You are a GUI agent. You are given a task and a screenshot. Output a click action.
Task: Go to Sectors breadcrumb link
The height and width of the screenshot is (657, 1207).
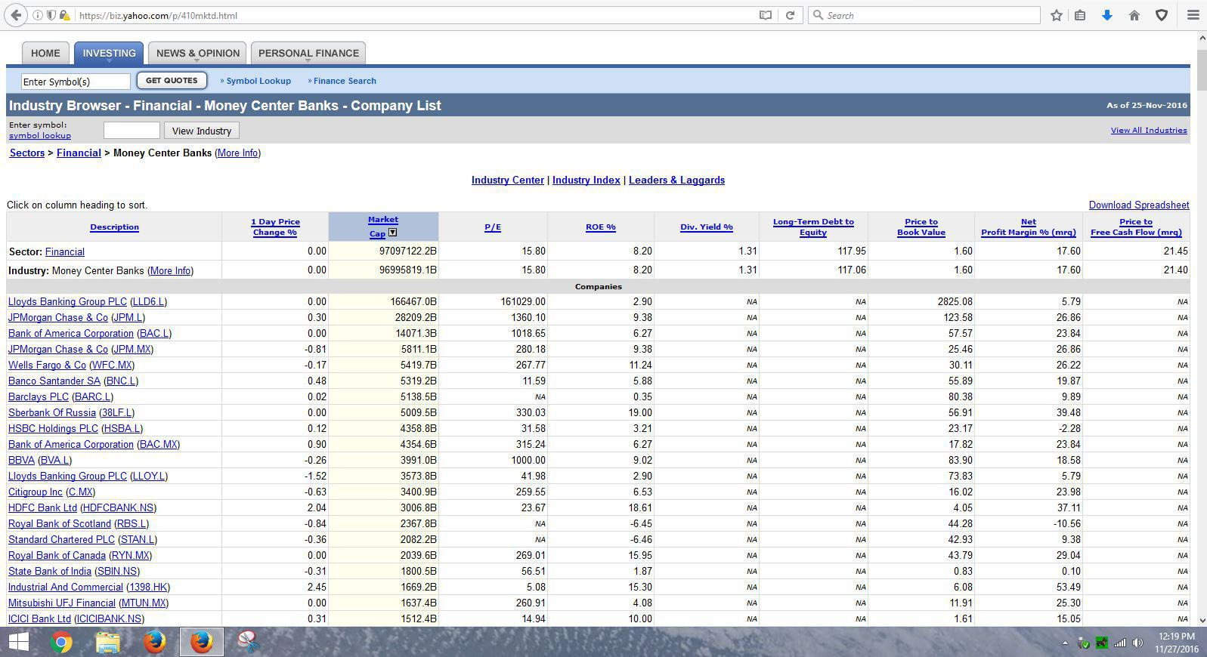(x=27, y=153)
